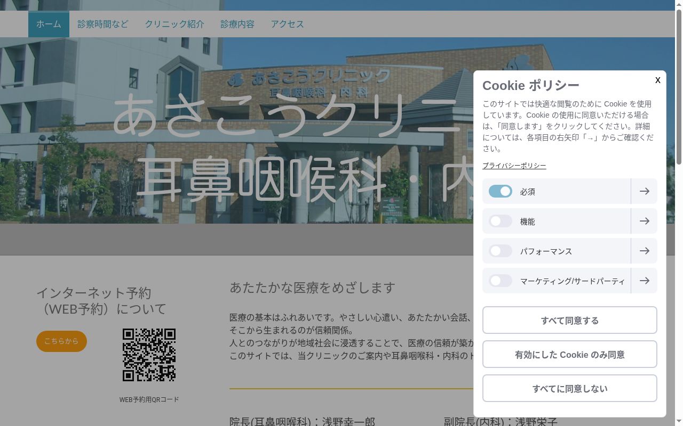Click the すべてに同意しない button
Image resolution: width=683 pixels, height=426 pixels.
coord(570,388)
